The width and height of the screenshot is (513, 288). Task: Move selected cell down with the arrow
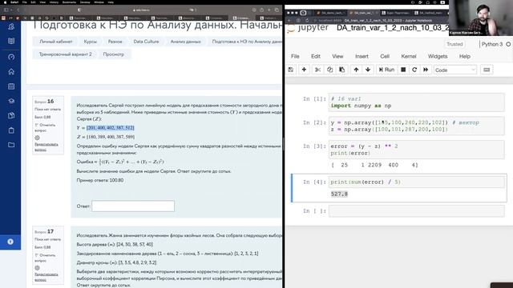(x=368, y=70)
